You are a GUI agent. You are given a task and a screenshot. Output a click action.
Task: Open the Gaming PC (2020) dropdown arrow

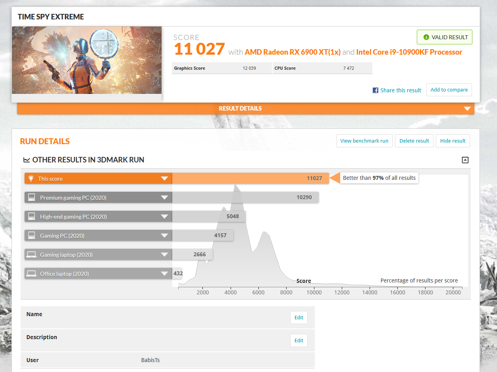pos(164,236)
